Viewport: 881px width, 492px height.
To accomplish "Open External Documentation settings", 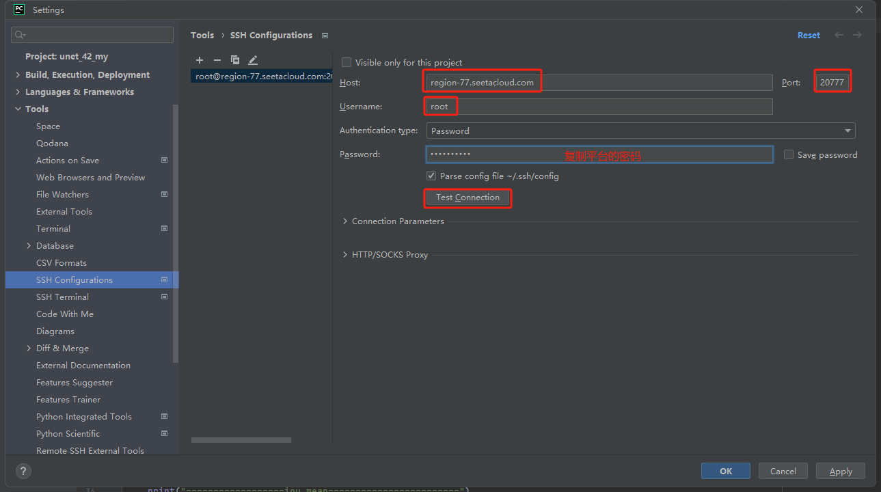I will click(83, 366).
